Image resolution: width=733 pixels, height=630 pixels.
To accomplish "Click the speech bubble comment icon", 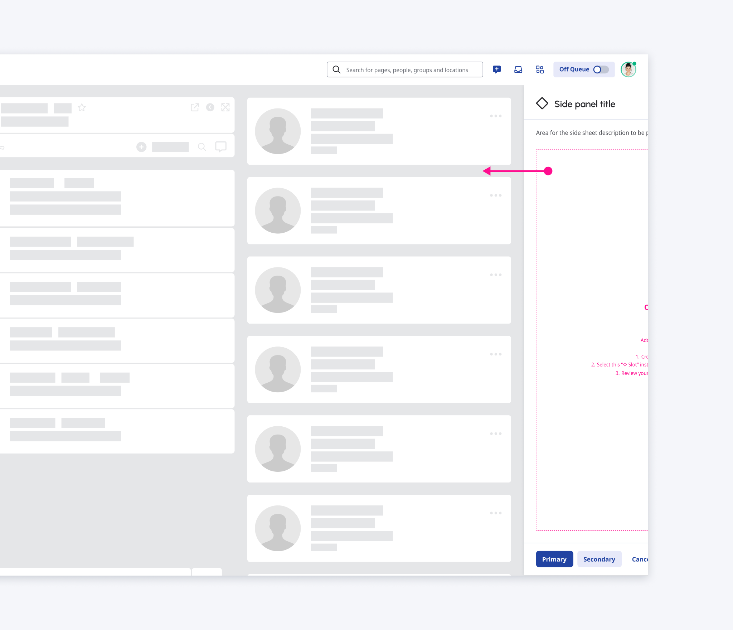I will (221, 147).
